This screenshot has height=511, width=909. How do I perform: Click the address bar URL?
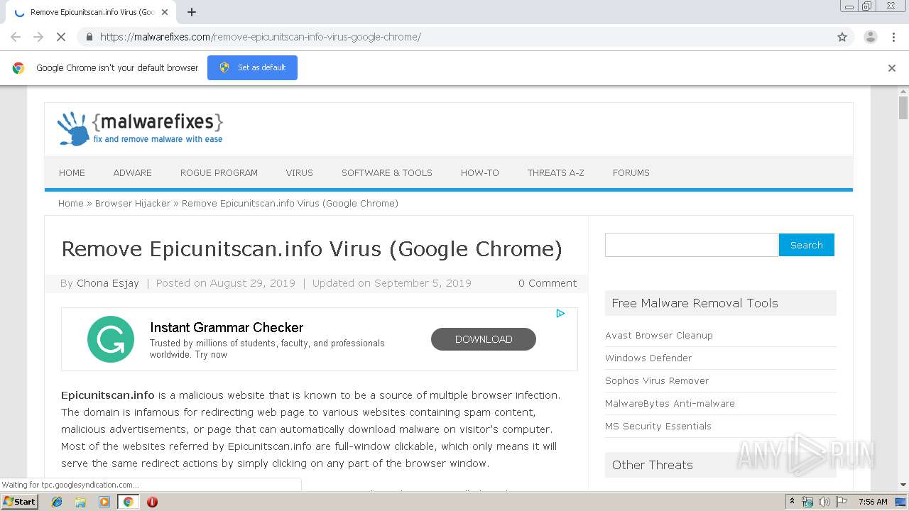tap(260, 37)
